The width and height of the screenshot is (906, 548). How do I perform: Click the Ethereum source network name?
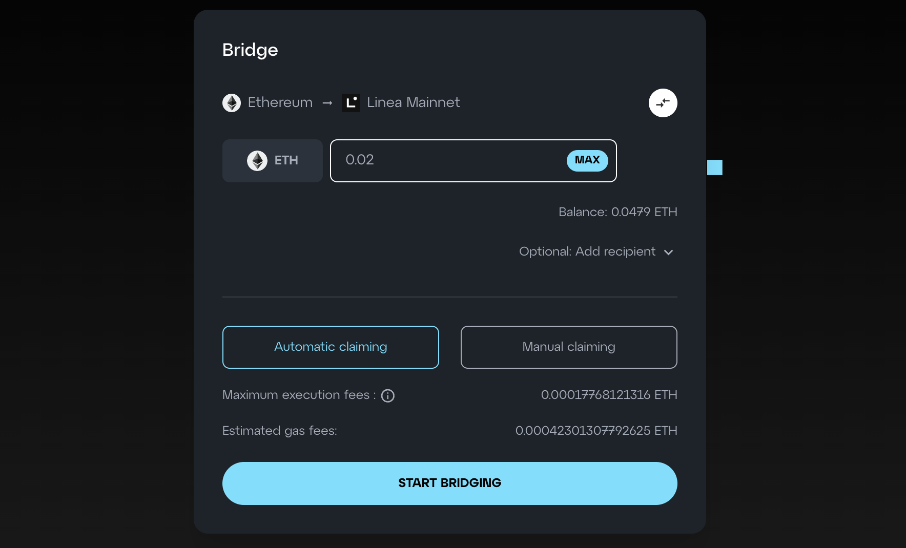click(x=280, y=102)
